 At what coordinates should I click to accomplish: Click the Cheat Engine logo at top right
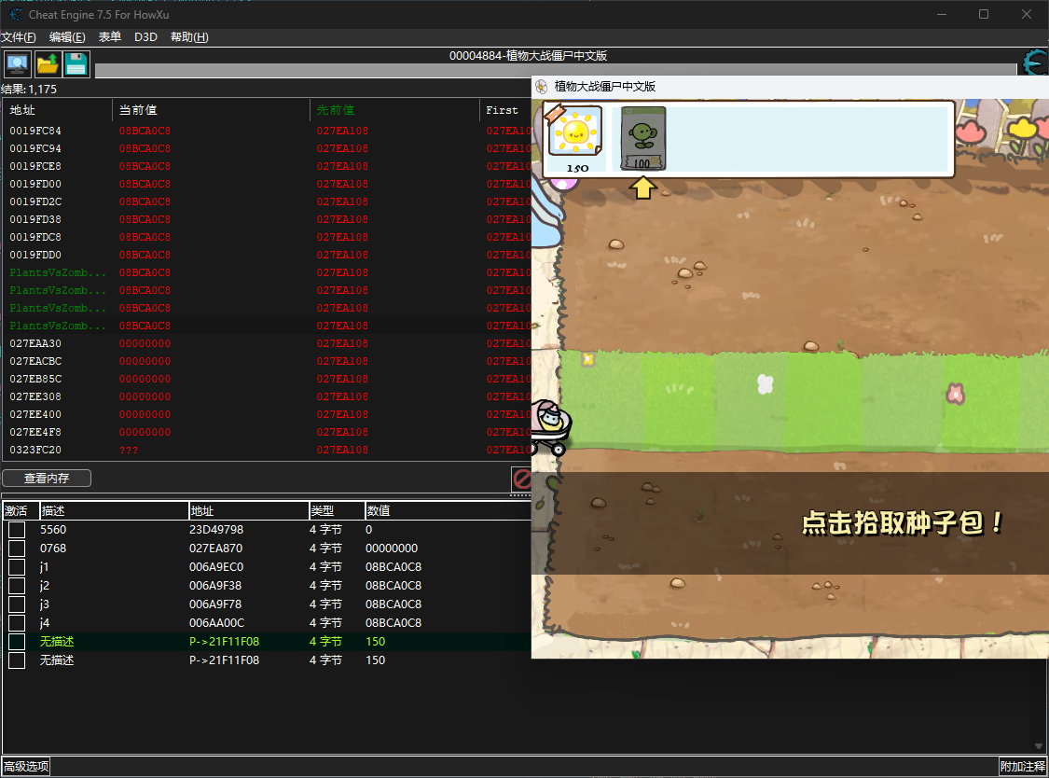(1035, 63)
